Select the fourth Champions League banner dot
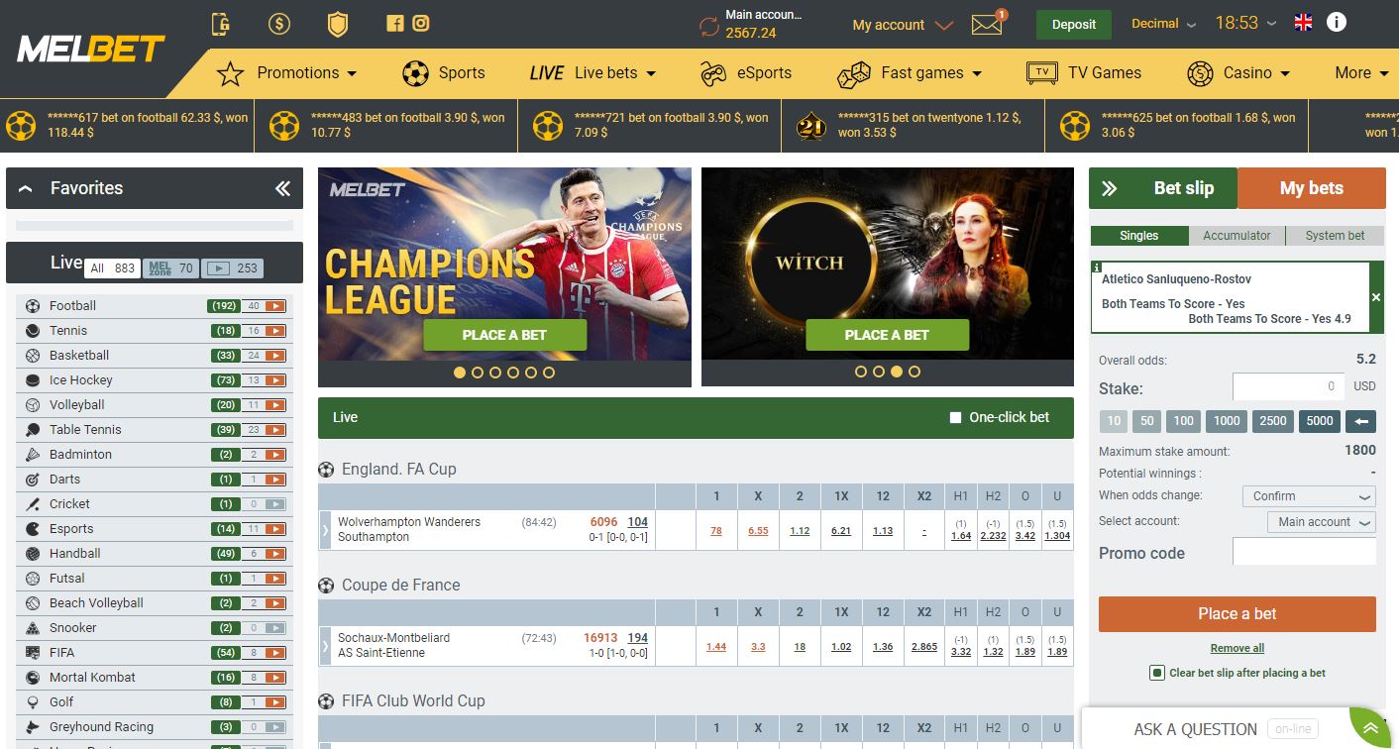This screenshot has height=749, width=1399. pyautogui.click(x=512, y=373)
